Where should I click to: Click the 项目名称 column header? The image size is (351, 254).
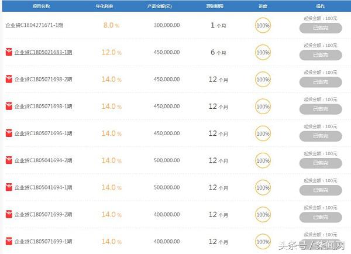41,6
